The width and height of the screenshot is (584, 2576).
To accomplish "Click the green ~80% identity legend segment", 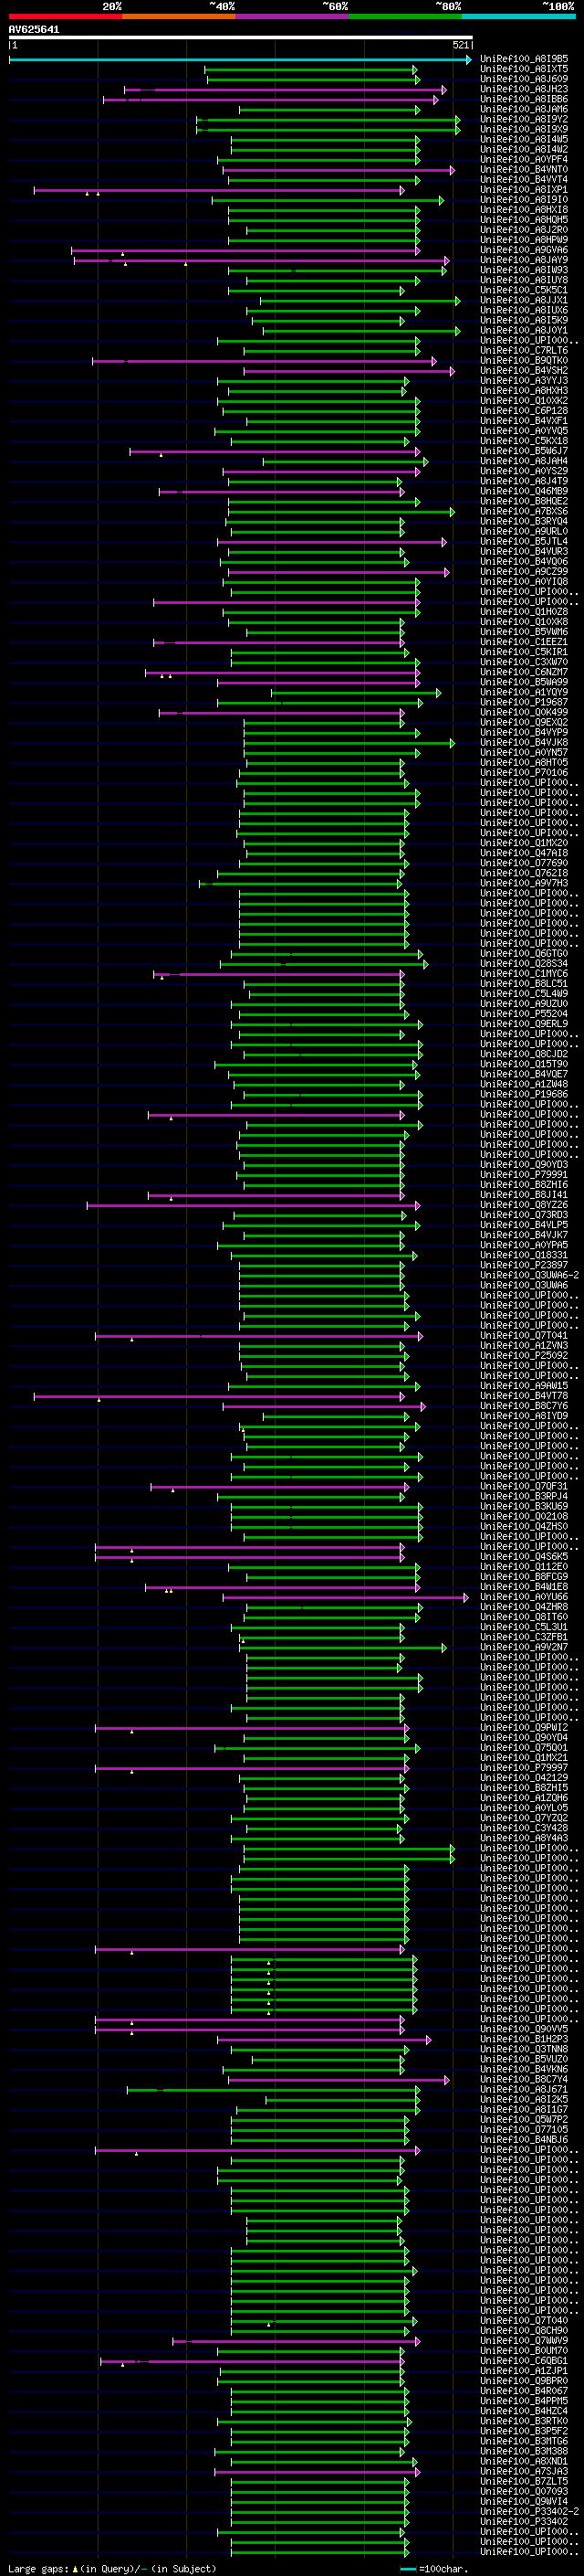I will coord(405,16).
